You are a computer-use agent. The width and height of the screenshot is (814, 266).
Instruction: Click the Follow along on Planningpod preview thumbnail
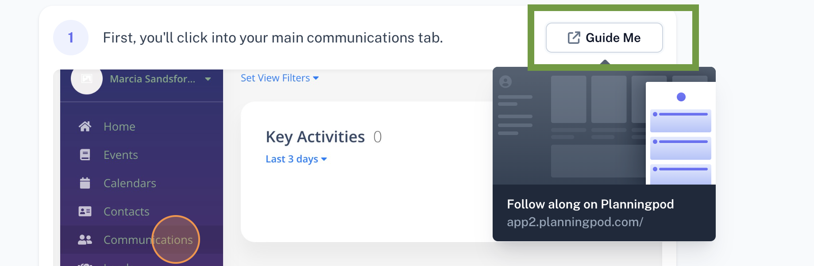click(x=604, y=126)
